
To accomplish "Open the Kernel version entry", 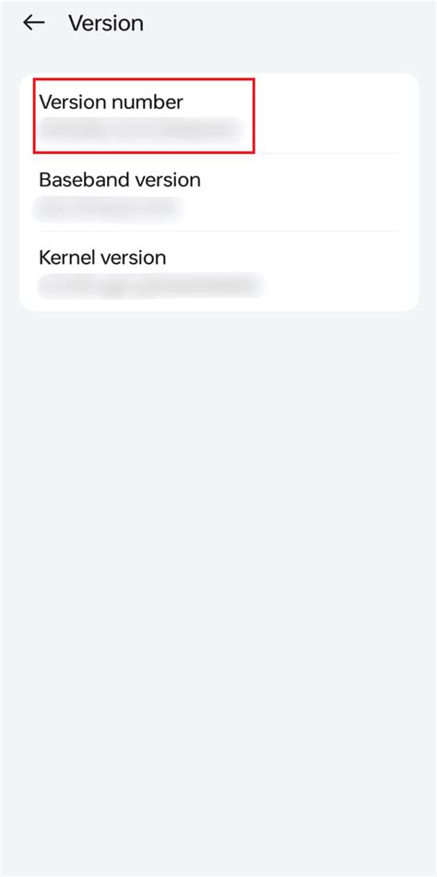I will tap(219, 270).
